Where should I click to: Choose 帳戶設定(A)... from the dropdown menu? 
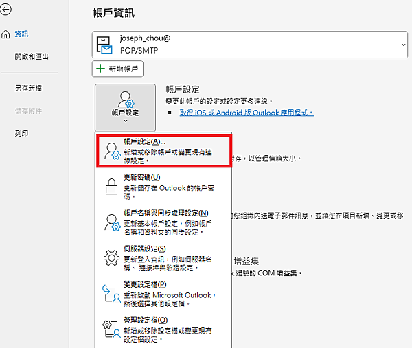point(164,151)
